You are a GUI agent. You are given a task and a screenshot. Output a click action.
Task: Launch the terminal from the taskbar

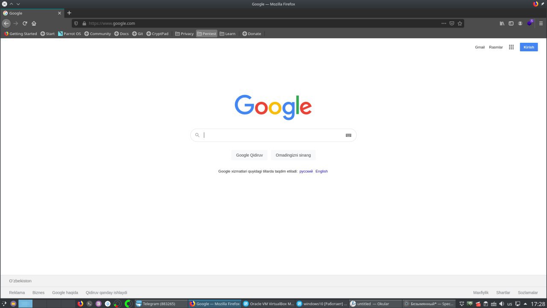89,304
